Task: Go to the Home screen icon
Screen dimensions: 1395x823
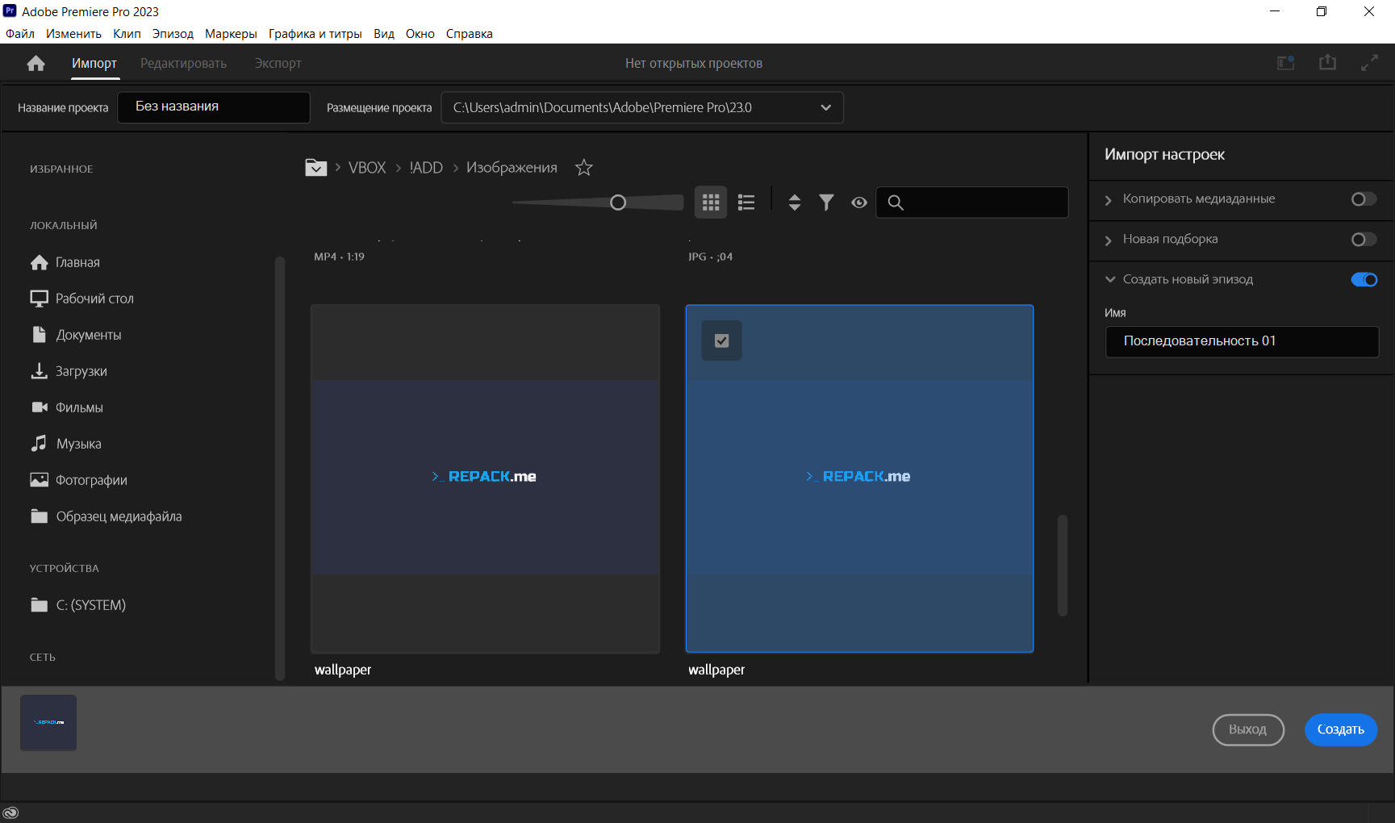Action: tap(36, 64)
